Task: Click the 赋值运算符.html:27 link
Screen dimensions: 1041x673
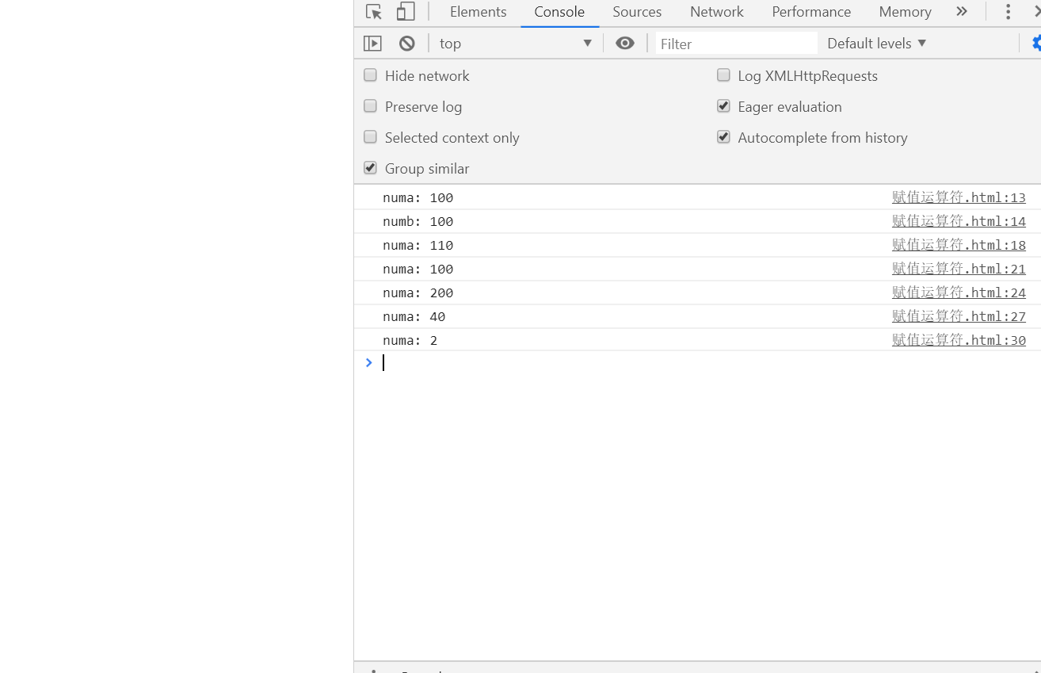Action: coord(959,316)
